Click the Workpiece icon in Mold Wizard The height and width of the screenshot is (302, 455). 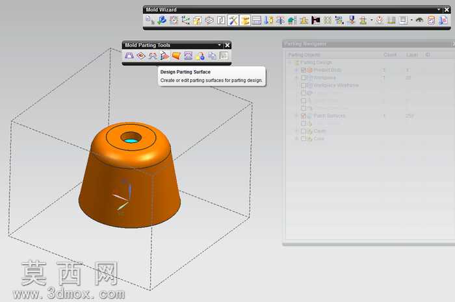[x=209, y=20]
